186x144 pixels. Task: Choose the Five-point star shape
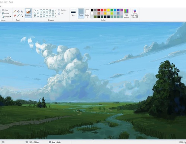pos(41,16)
